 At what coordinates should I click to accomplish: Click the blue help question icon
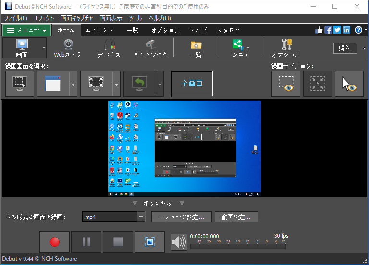pos(358,30)
